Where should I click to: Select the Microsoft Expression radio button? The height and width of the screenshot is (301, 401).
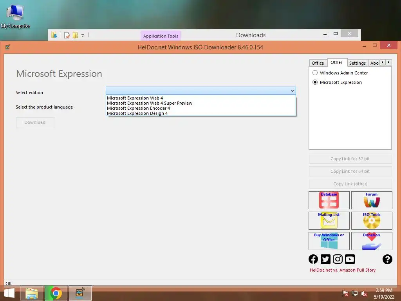click(x=315, y=82)
